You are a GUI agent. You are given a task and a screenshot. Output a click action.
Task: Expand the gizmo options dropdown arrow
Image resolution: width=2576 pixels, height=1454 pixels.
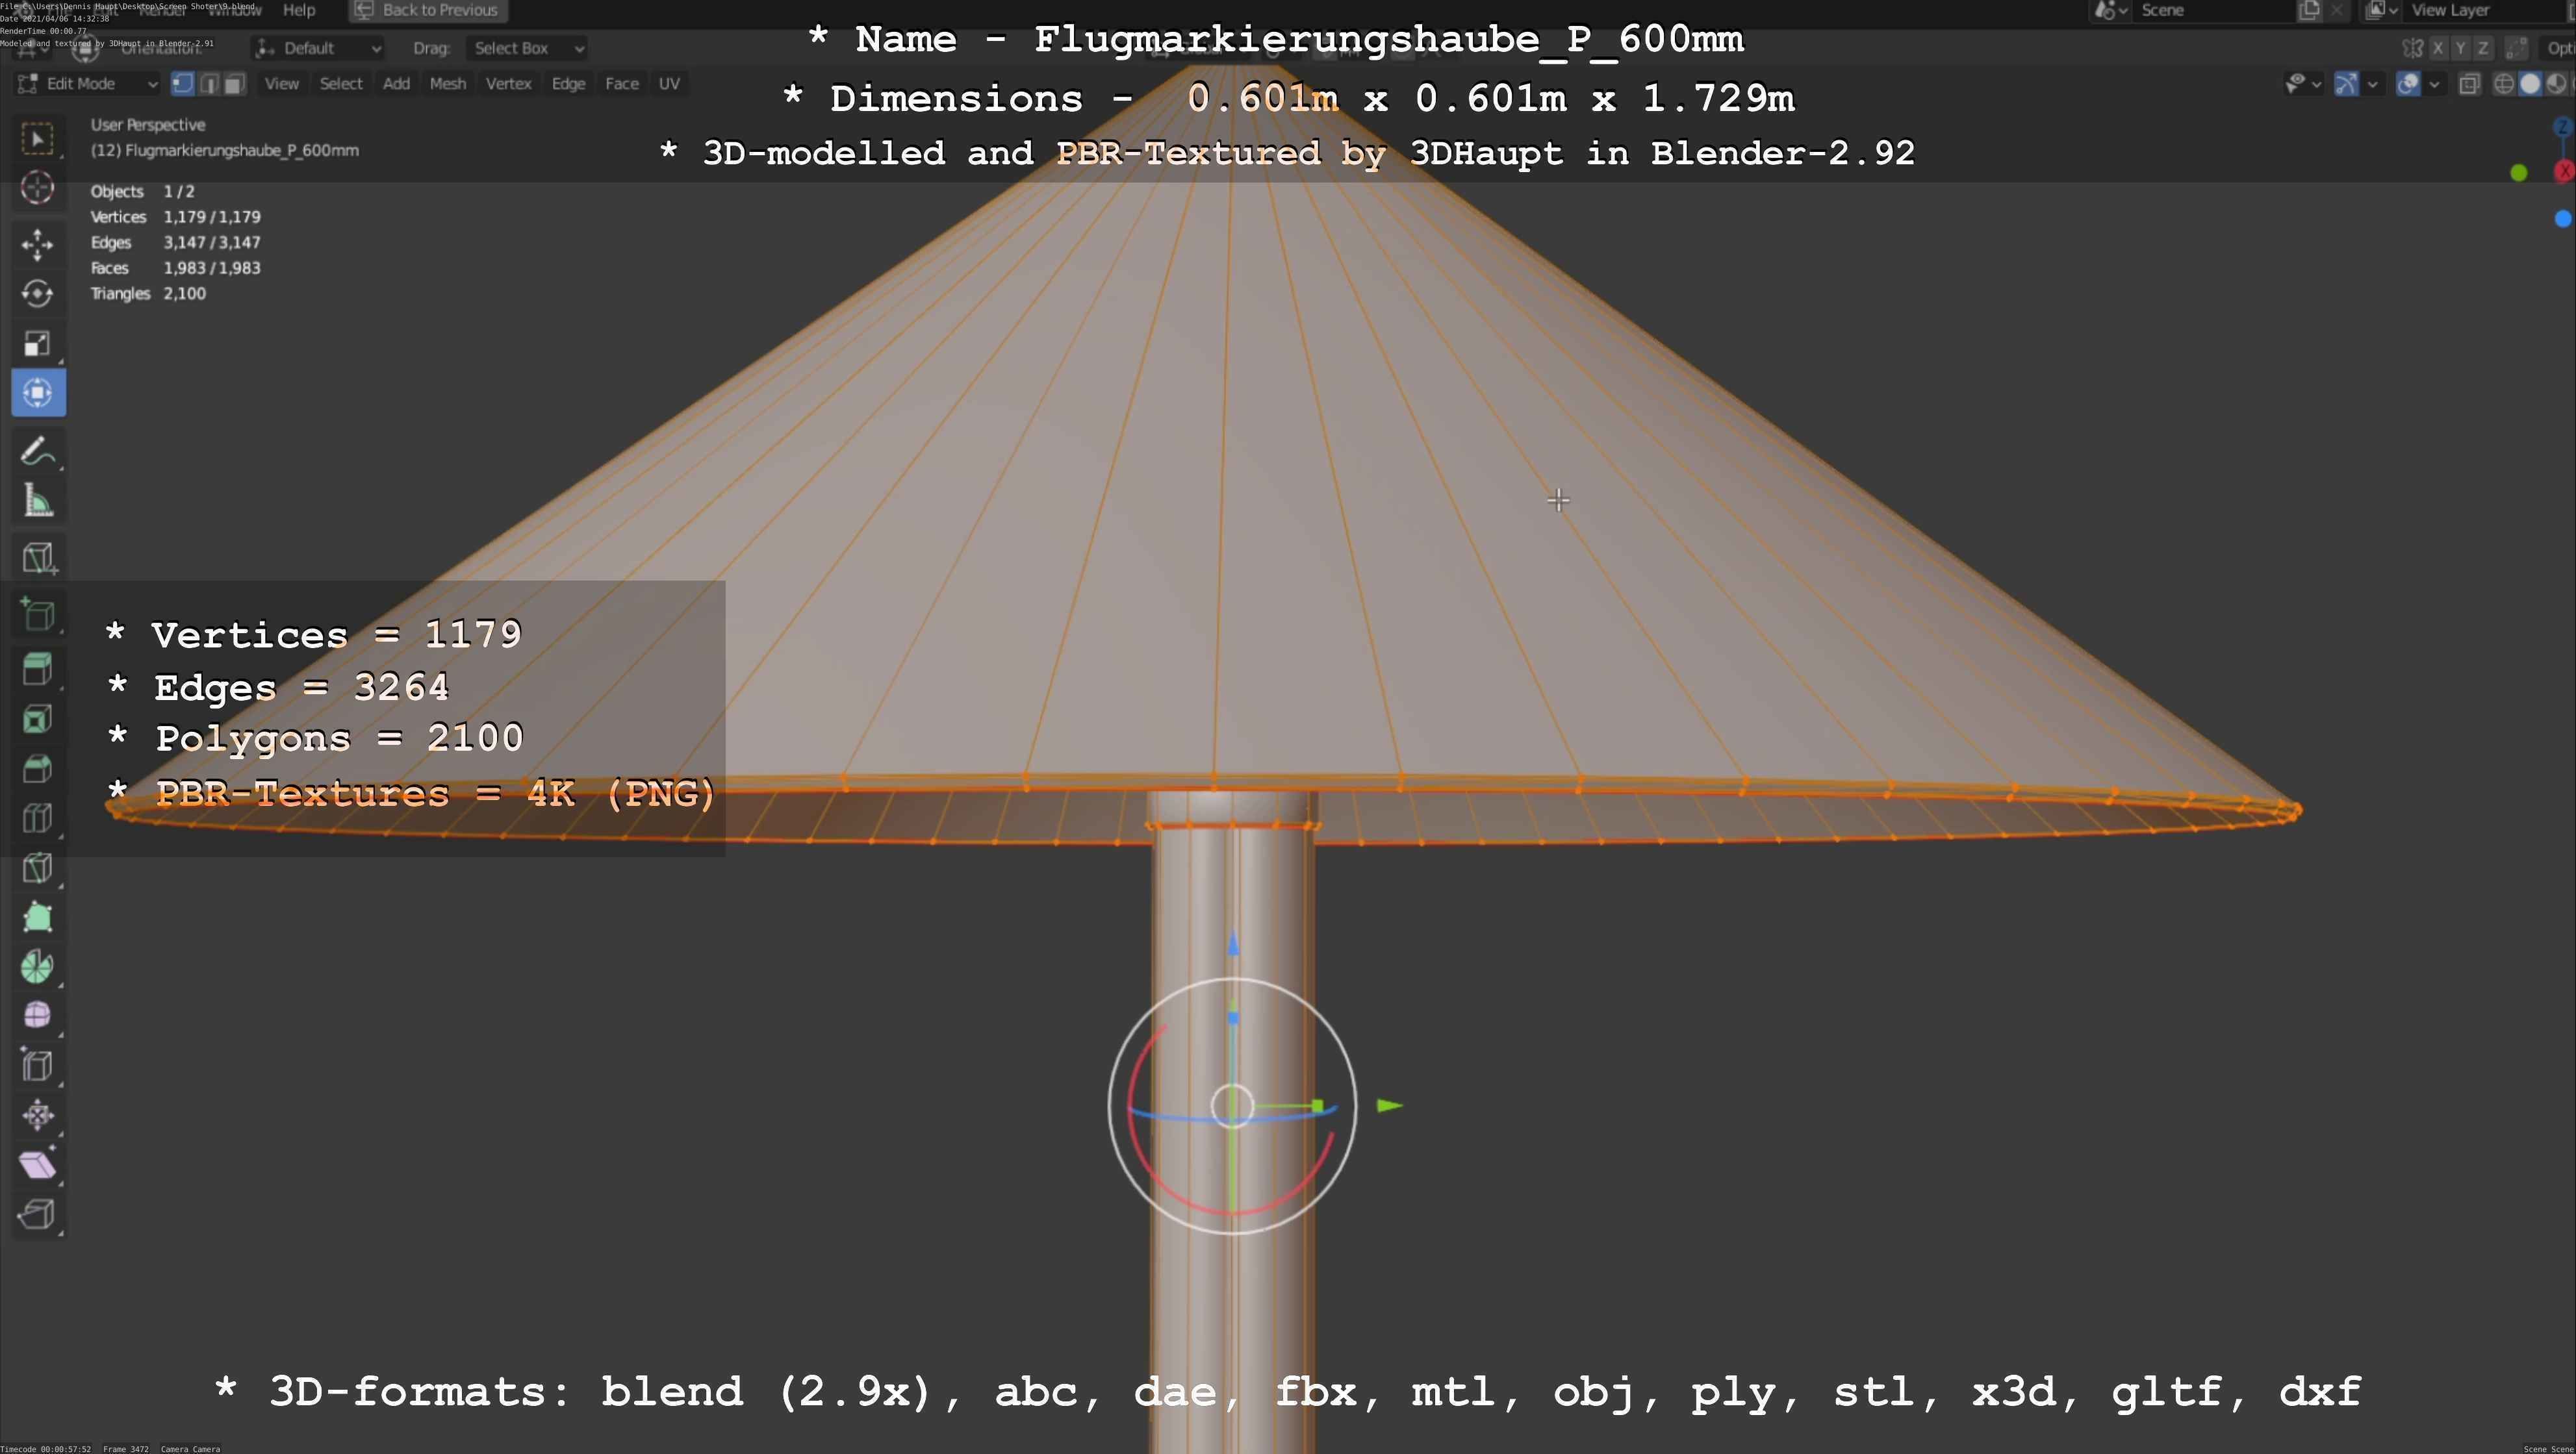2372,84
